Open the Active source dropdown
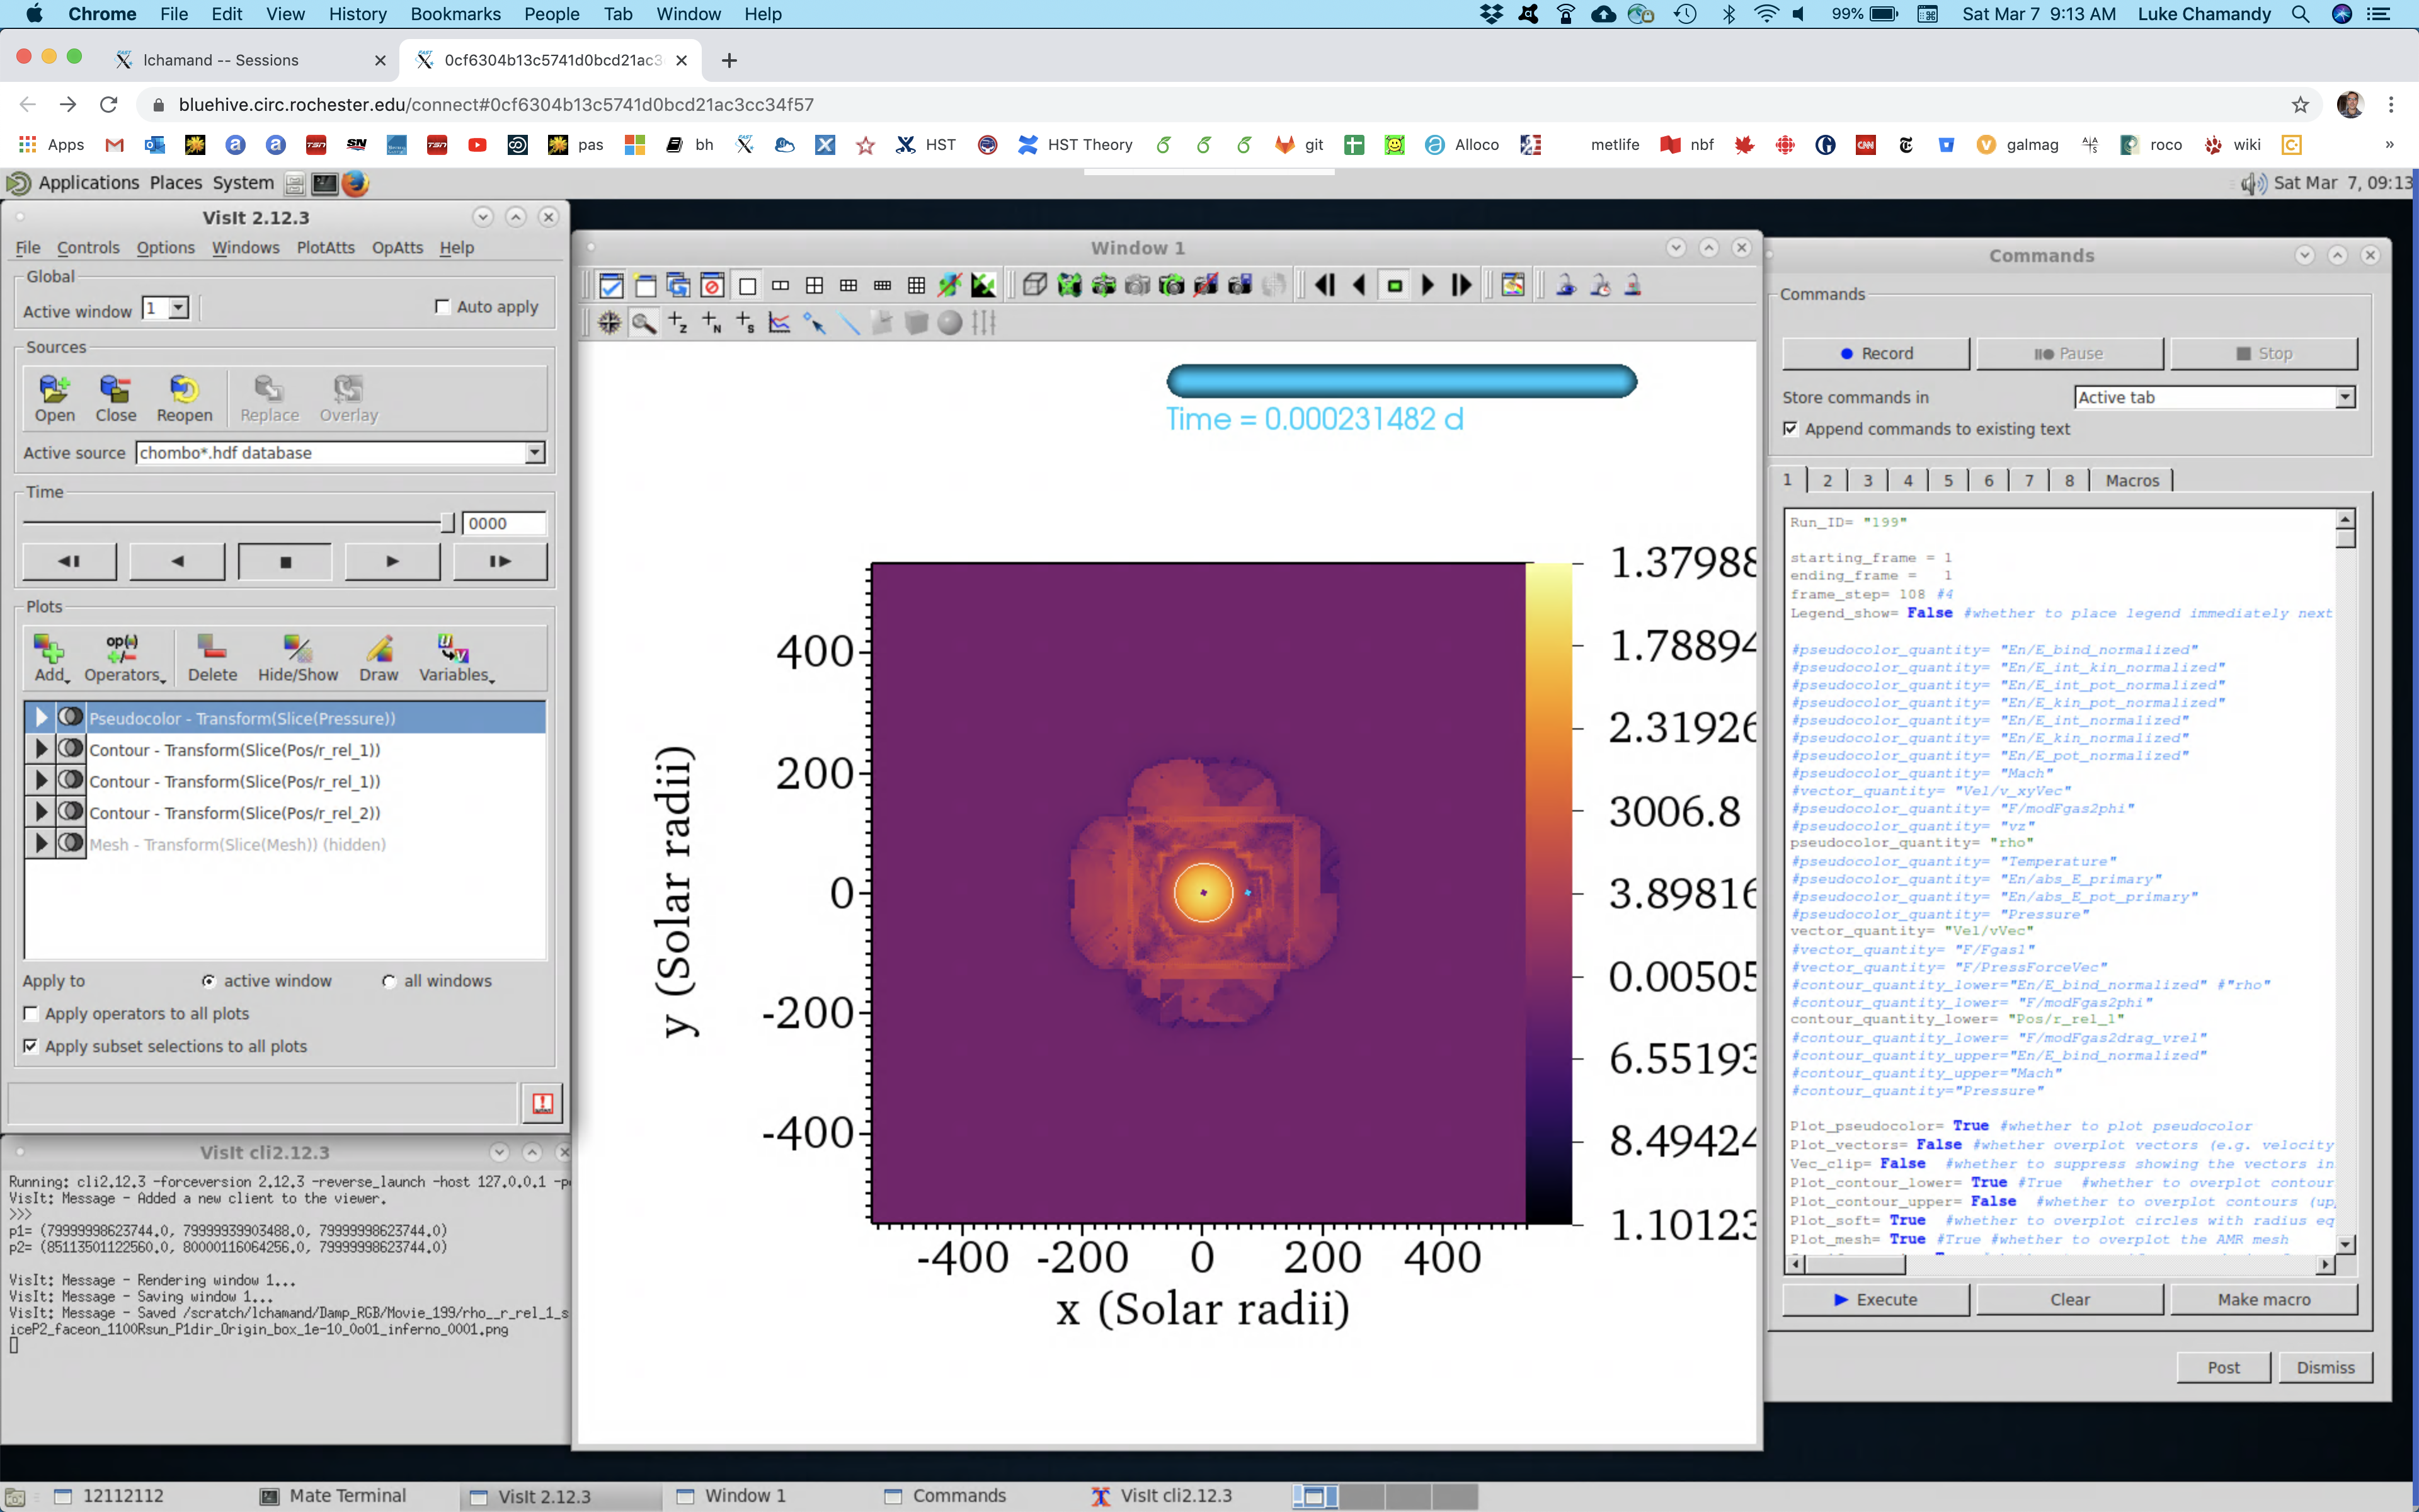The image size is (2419, 1512). click(x=535, y=453)
